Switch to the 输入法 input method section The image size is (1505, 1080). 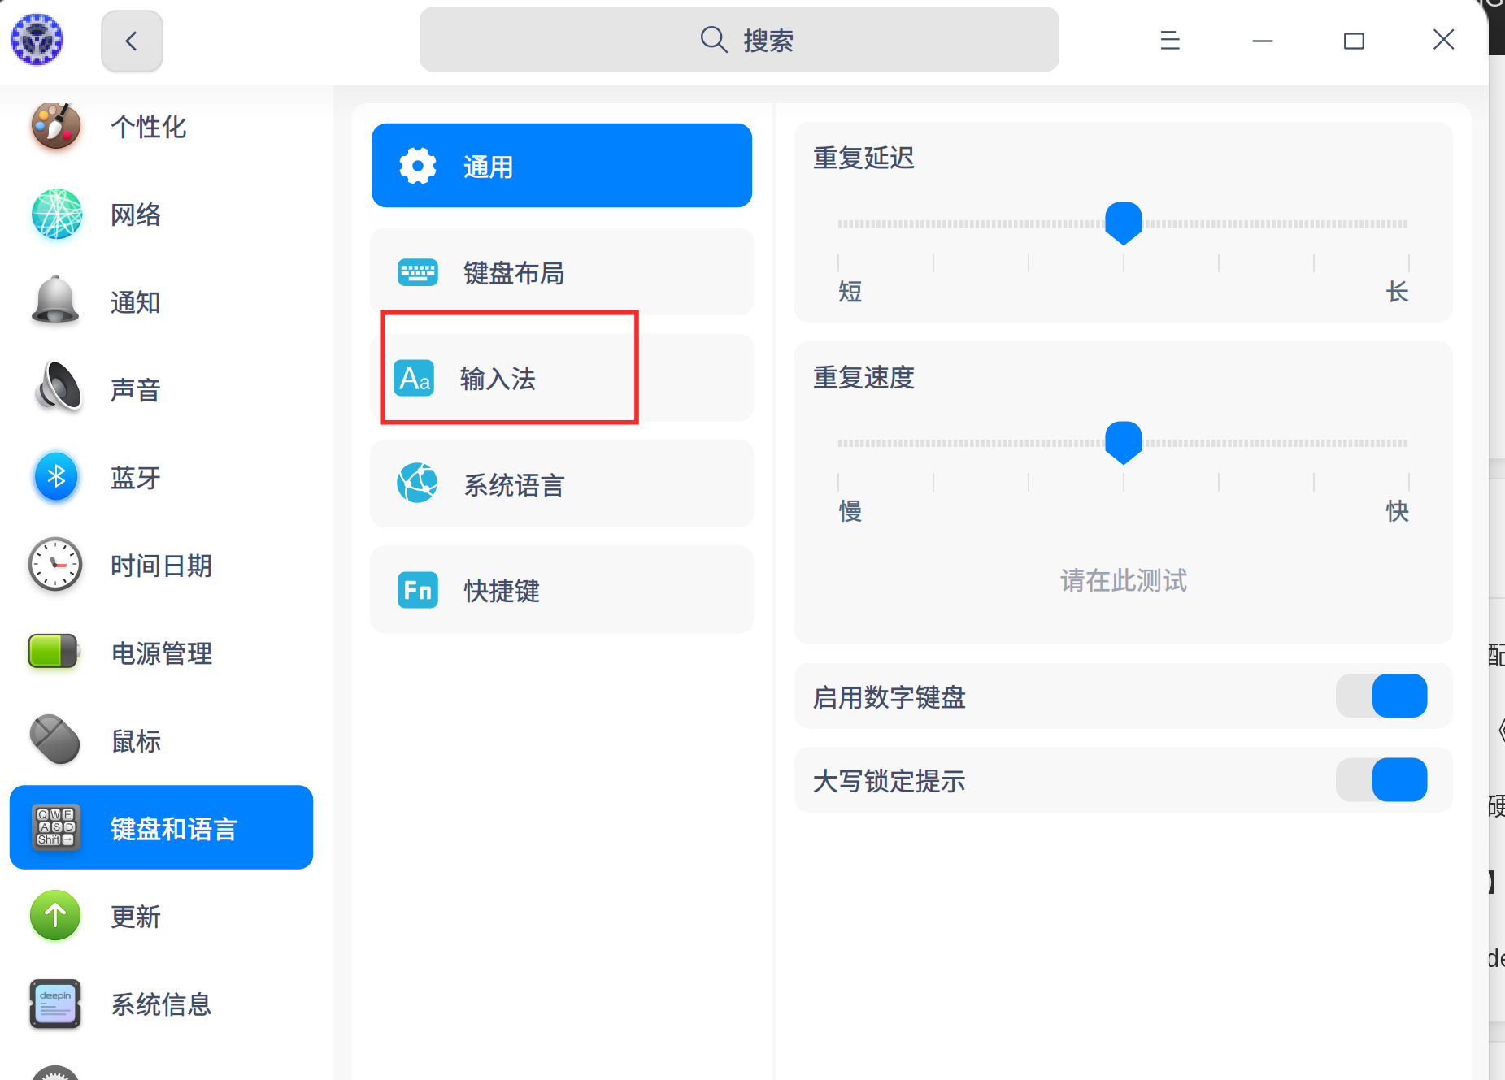[x=498, y=379]
